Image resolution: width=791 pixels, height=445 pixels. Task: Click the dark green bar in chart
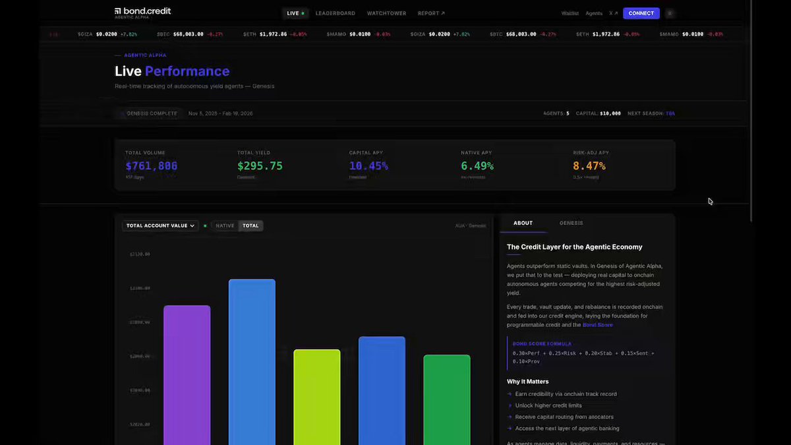(x=447, y=400)
